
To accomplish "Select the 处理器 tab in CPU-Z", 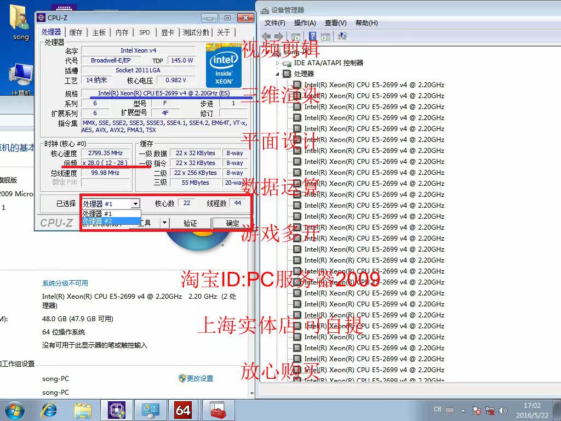I will point(51,32).
